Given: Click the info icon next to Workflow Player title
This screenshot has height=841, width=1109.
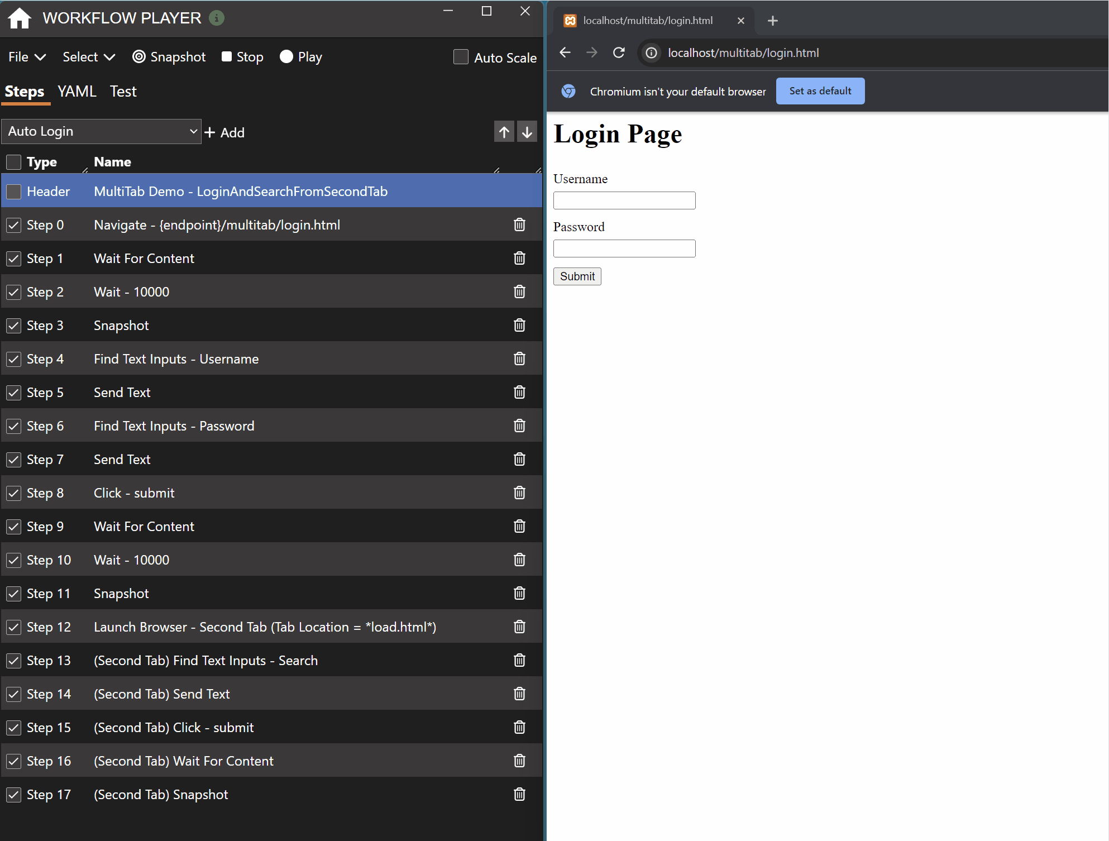Looking at the screenshot, I should point(217,18).
